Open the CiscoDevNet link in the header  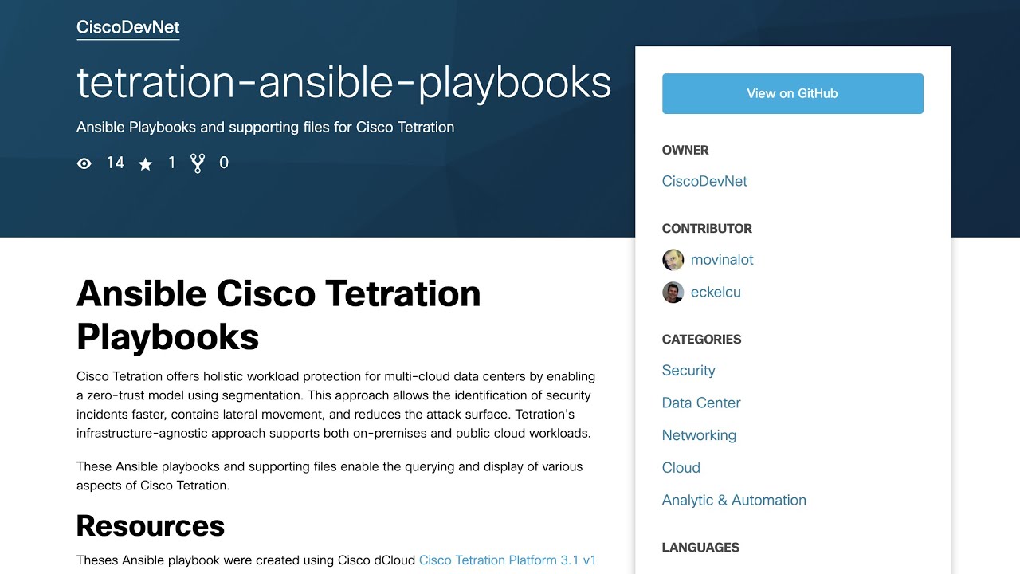[x=128, y=27]
